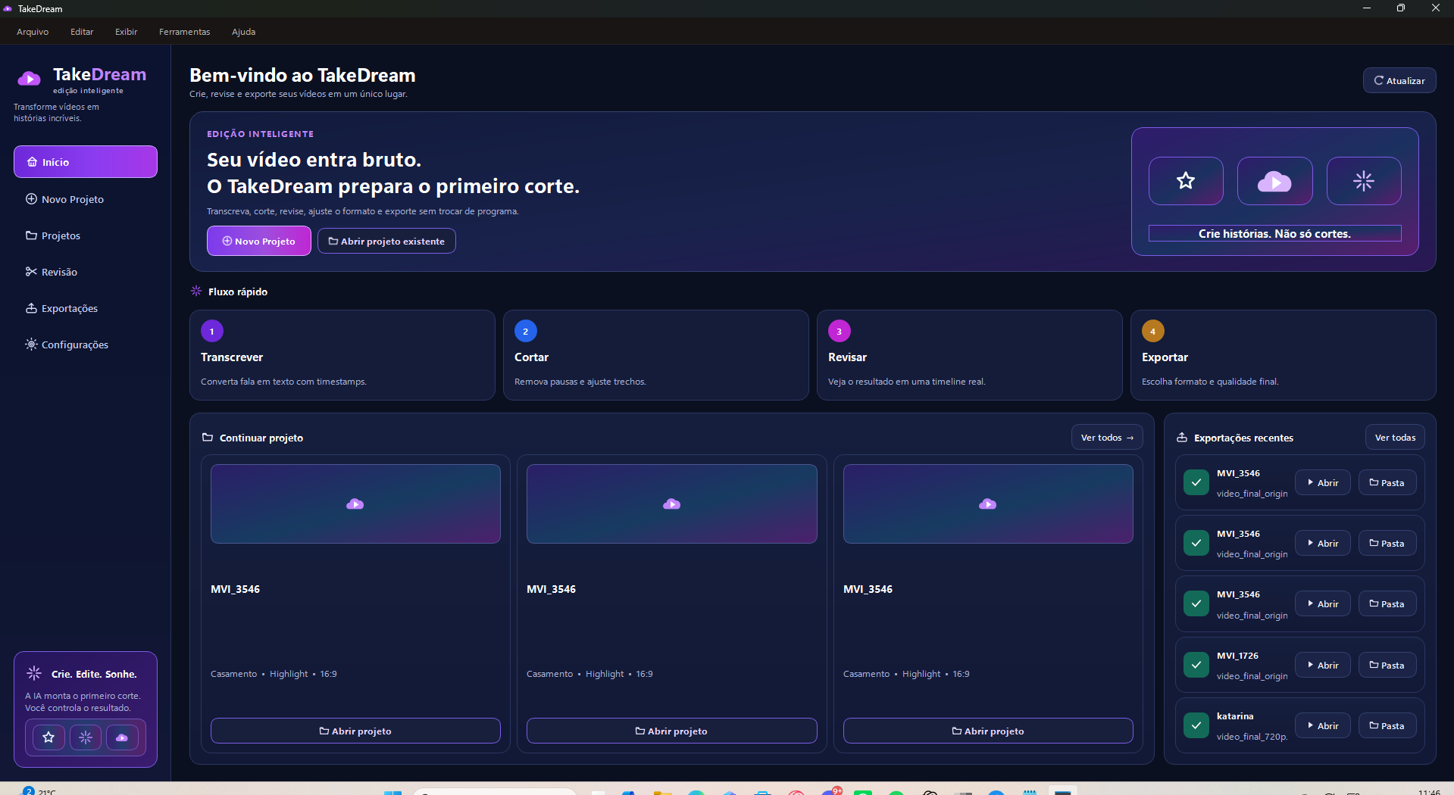Viewport: 1454px width, 795px height.
Task: Click the green check icon beside MVI_1726 export
Action: 1196,665
